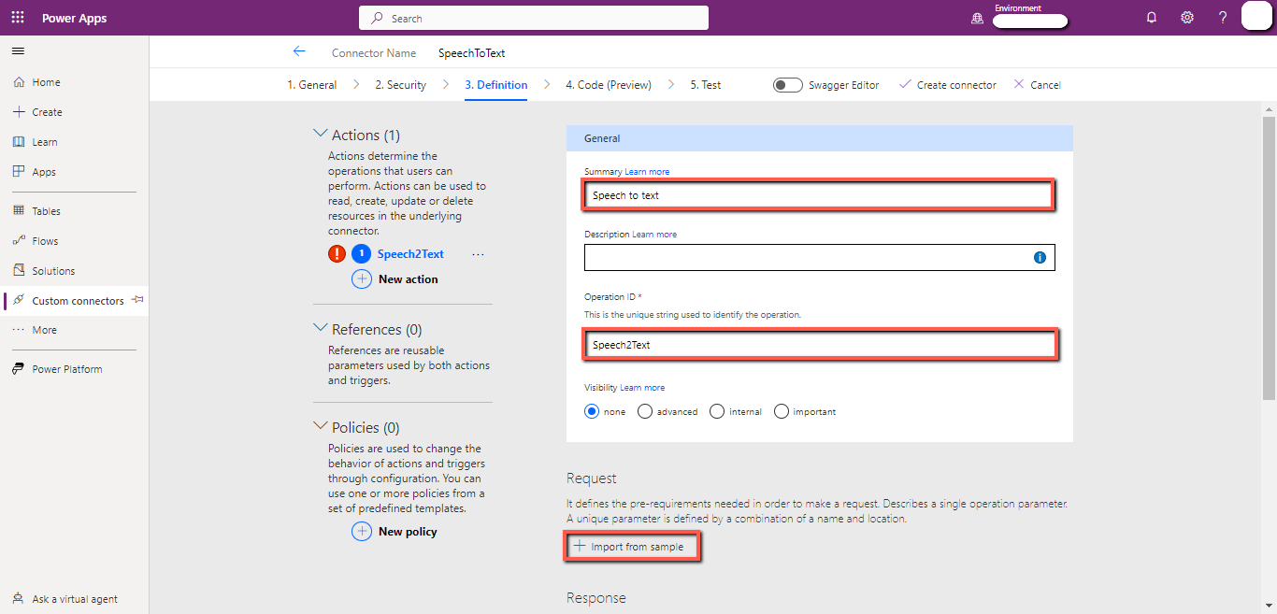Click the info icon in Description field
1277x614 pixels.
pyautogui.click(x=1040, y=257)
